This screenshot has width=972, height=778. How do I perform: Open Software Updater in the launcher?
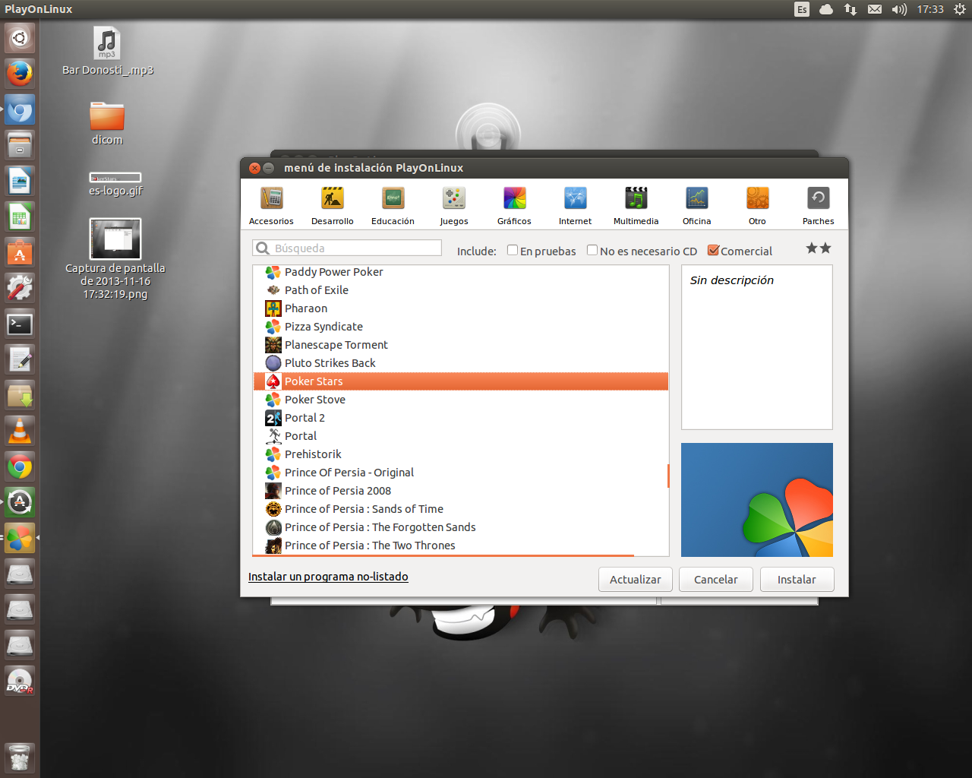[x=20, y=502]
